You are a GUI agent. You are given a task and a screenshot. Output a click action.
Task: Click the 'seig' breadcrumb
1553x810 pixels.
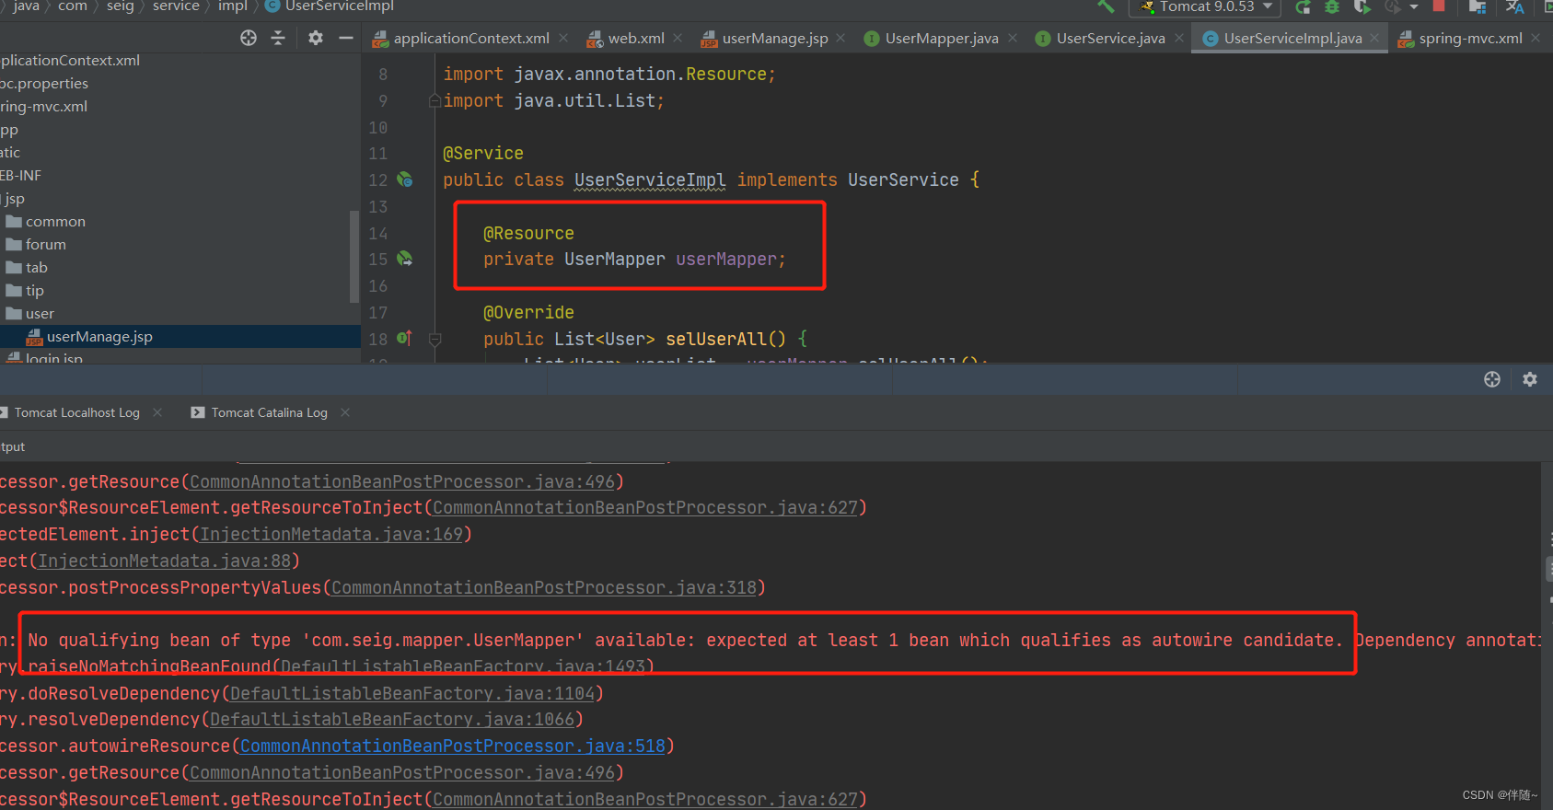[x=120, y=6]
